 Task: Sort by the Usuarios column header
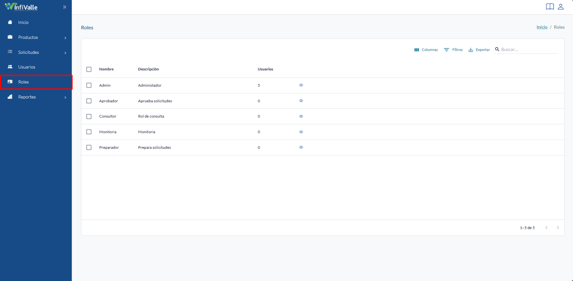click(265, 69)
